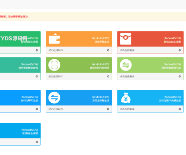186x155 pixels.
Task: Click the wallet icon on the orange 微信零钱生成 card
Action: pyautogui.click(x=54, y=39)
